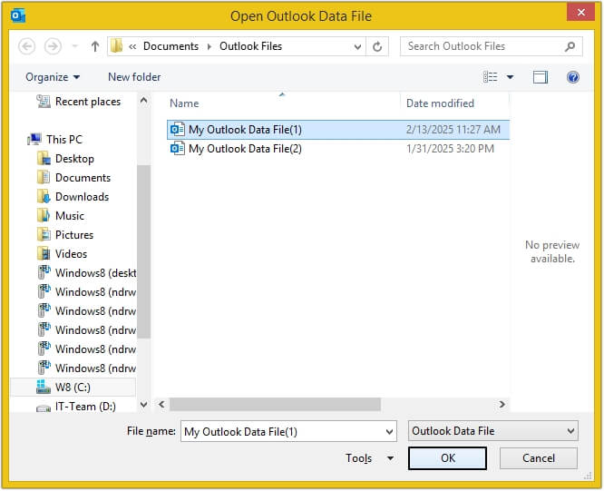Toggle the preview pane
The image size is (604, 491).
[541, 77]
